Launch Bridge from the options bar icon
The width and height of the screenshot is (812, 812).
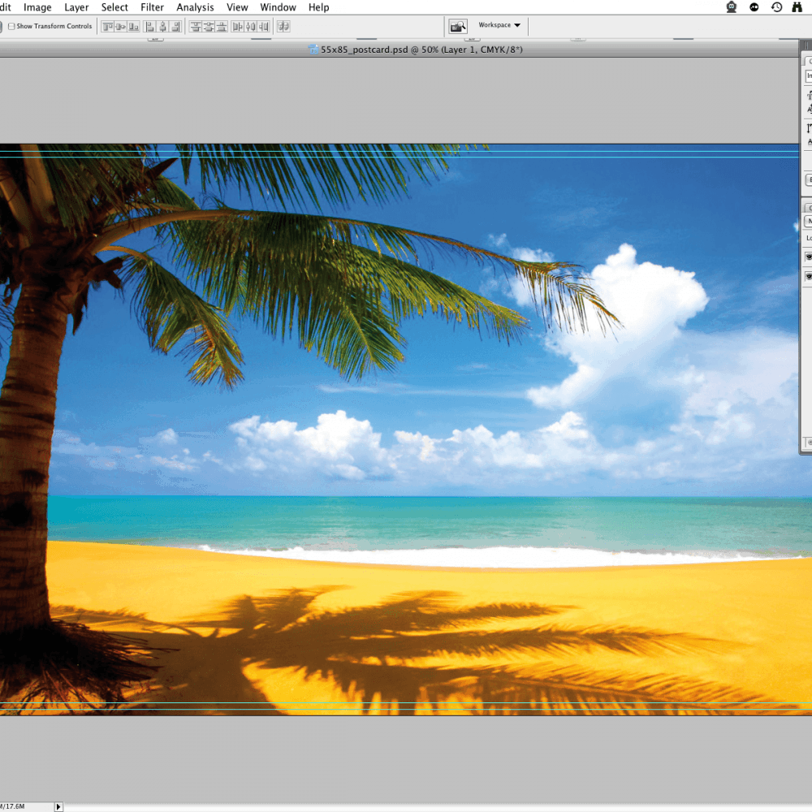click(x=458, y=27)
